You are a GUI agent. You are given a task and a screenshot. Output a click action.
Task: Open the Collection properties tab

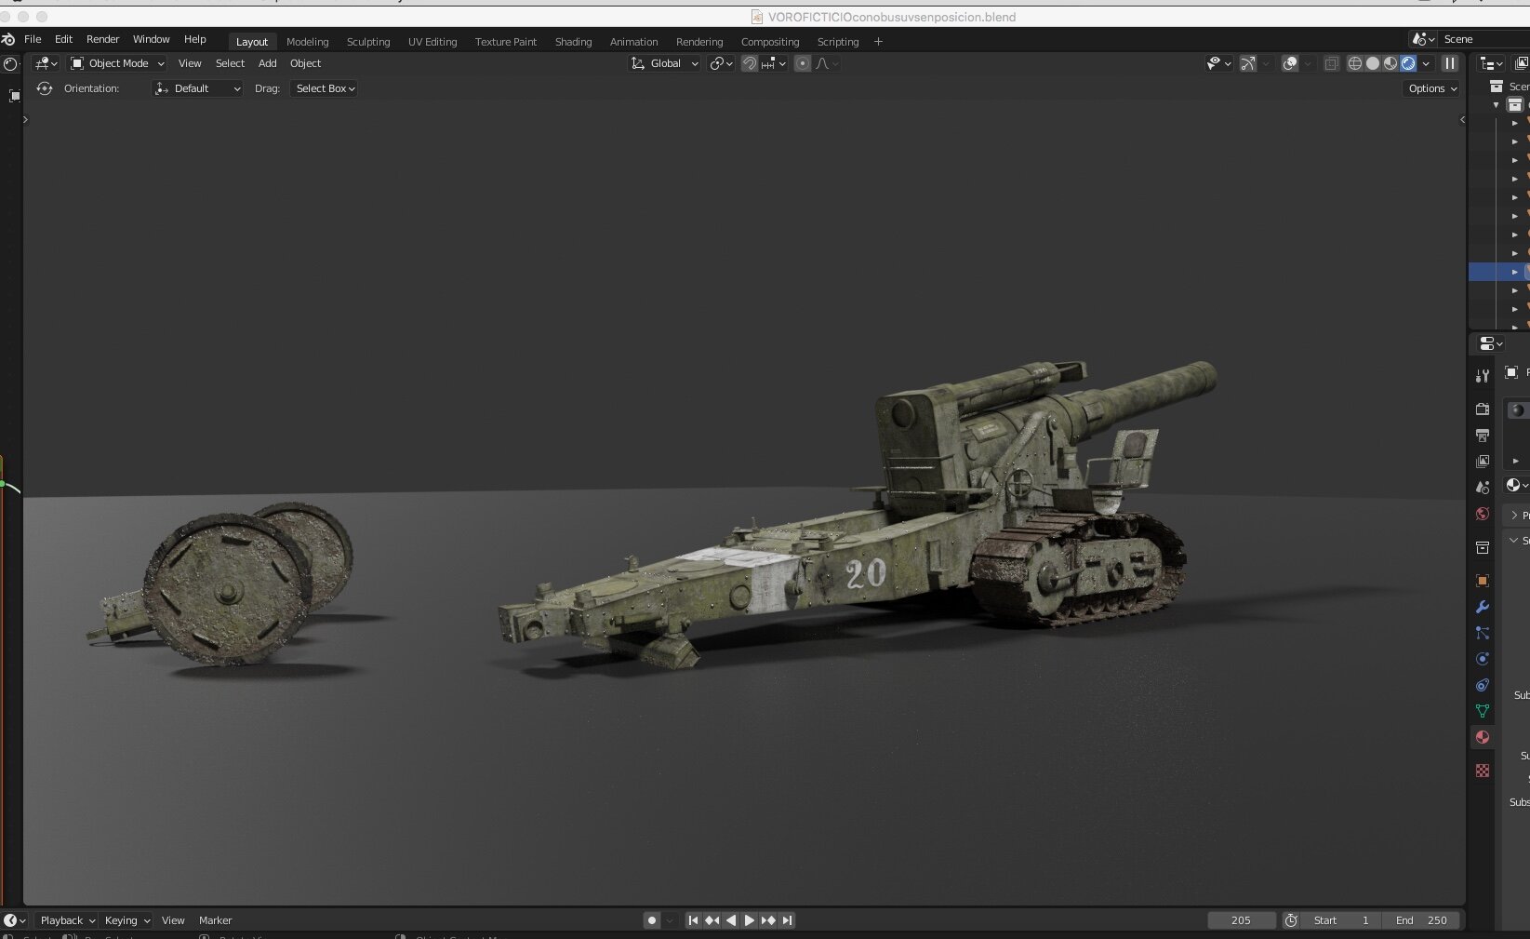pyautogui.click(x=1483, y=547)
